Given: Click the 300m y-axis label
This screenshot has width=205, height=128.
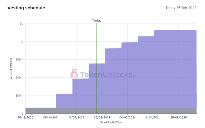Looking at the screenshot, I should click(x=20, y=96).
